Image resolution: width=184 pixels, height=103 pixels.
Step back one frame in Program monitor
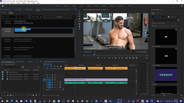(x=112, y=58)
